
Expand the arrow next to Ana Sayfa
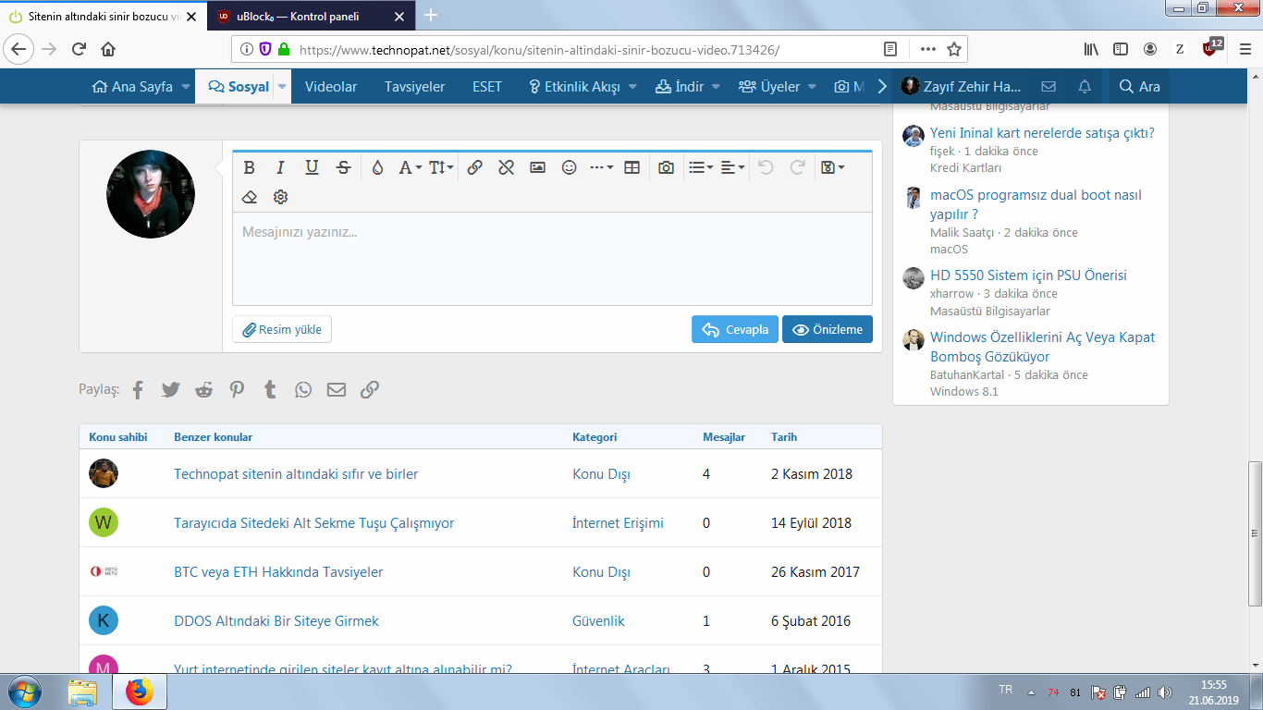(x=186, y=87)
